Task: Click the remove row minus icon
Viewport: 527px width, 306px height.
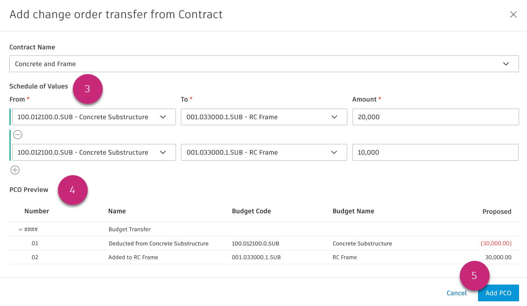Action: click(17, 135)
